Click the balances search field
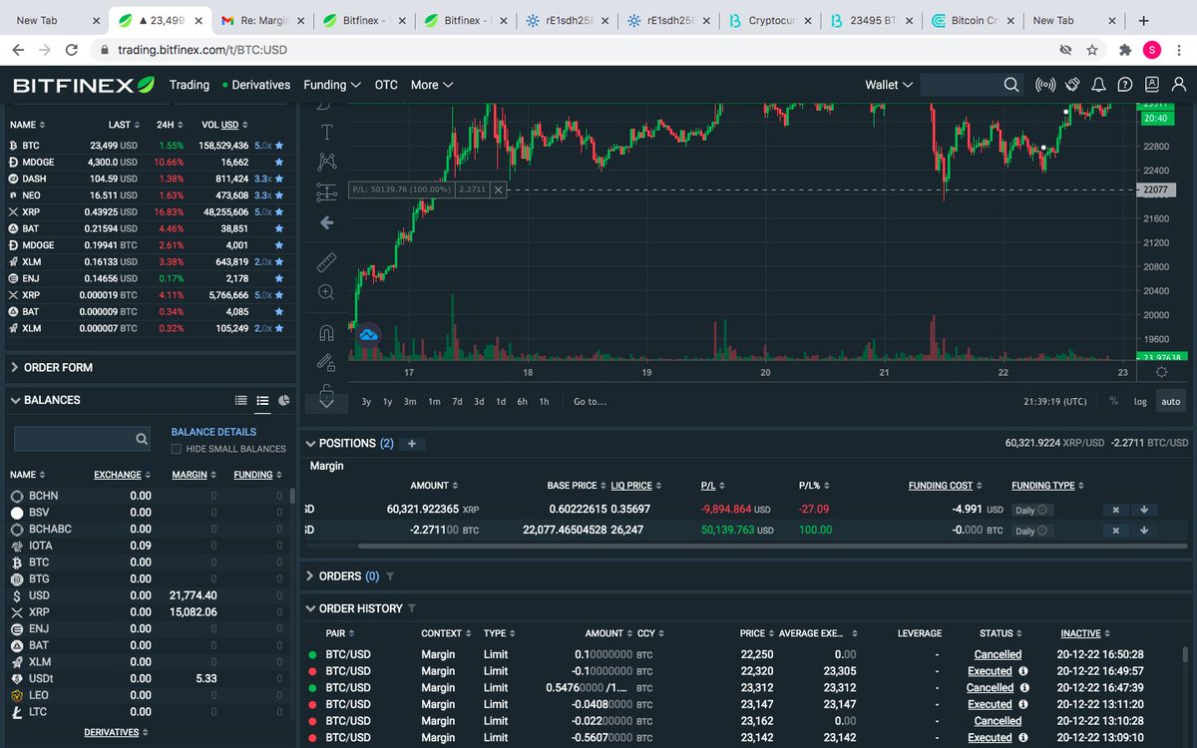Image resolution: width=1197 pixels, height=748 pixels. [x=82, y=438]
